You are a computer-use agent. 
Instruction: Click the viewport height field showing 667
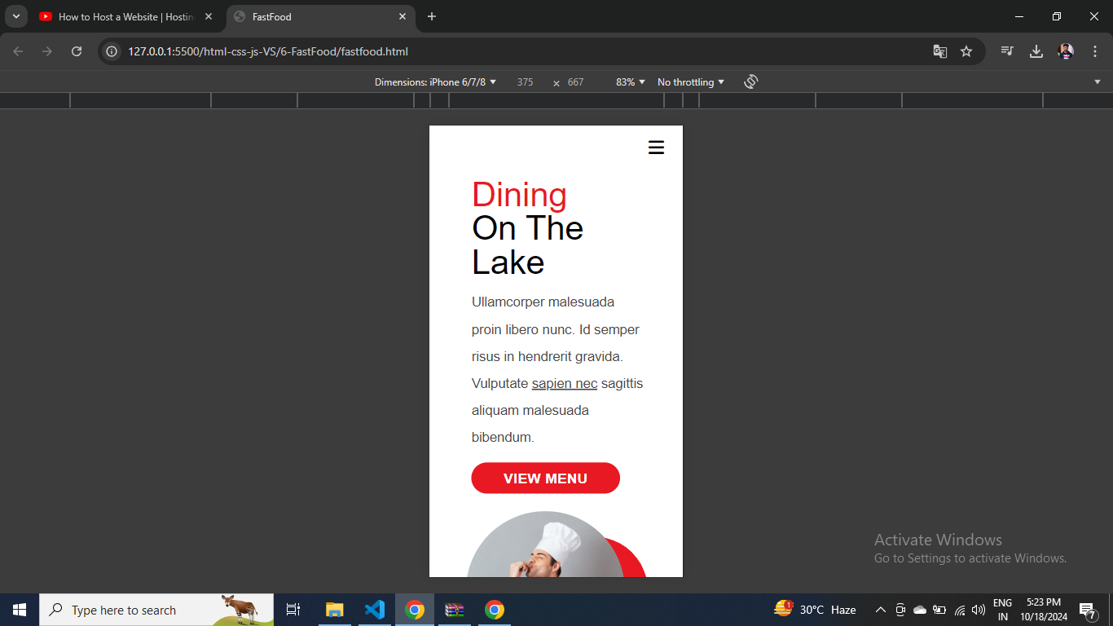pyautogui.click(x=575, y=82)
